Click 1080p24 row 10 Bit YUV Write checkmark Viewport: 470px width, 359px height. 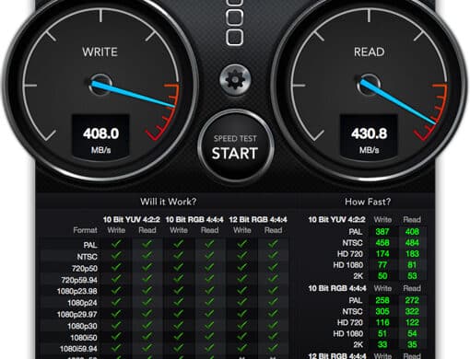[116, 302]
